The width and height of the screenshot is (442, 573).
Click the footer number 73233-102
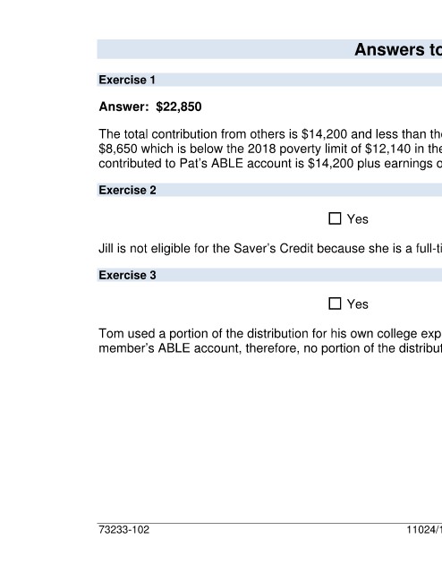pyautogui.click(x=123, y=530)
